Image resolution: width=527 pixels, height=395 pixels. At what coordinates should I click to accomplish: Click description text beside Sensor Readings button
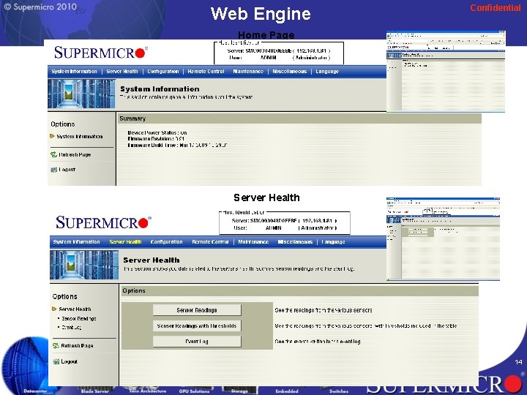(x=324, y=310)
